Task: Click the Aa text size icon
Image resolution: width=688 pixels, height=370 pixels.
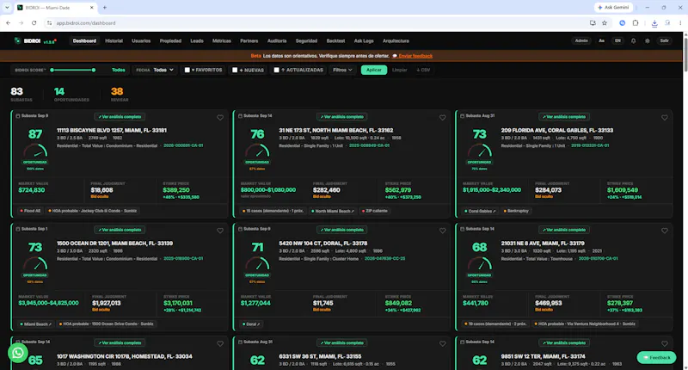Action: click(601, 40)
